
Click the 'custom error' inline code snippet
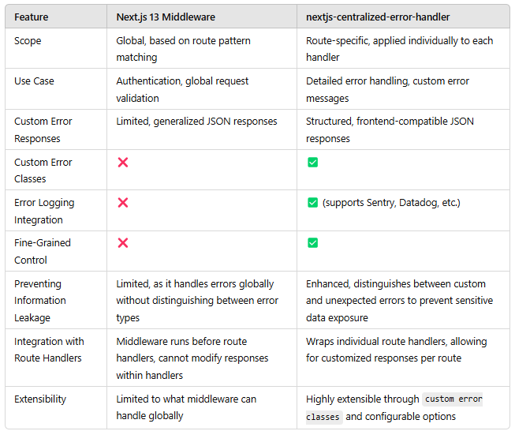pyautogui.click(x=453, y=399)
